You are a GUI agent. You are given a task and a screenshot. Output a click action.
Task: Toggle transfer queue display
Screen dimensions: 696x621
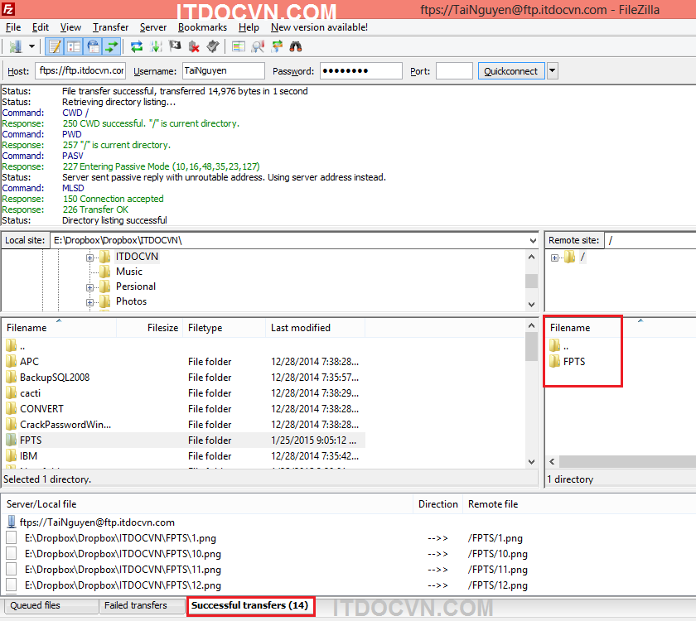tap(112, 46)
